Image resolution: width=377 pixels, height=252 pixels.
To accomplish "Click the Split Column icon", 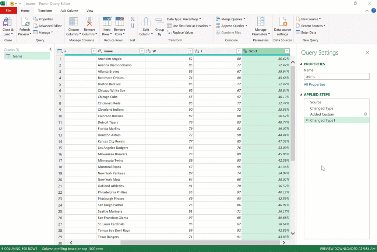I will [146, 22].
